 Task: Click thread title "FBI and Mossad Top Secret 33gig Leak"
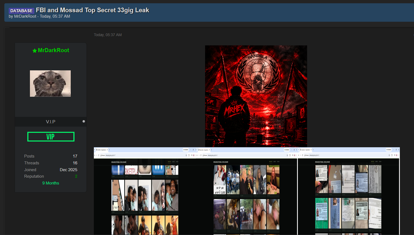[92, 10]
